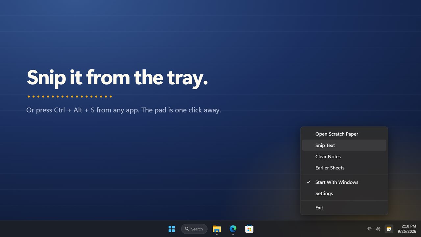This screenshot has width=421, height=237.
Task: Click the volume speaker tray icon
Action: [x=378, y=229]
